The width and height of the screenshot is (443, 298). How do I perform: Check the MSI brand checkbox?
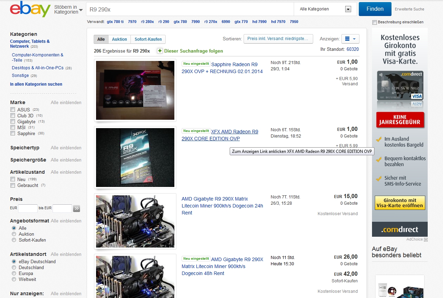pos(13,127)
